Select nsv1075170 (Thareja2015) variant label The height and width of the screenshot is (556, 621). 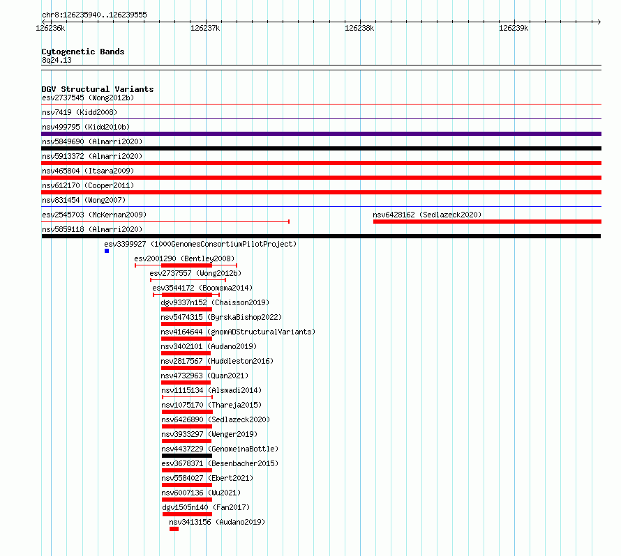(x=211, y=405)
